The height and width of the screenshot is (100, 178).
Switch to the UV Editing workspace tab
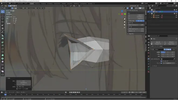coord(50,4)
